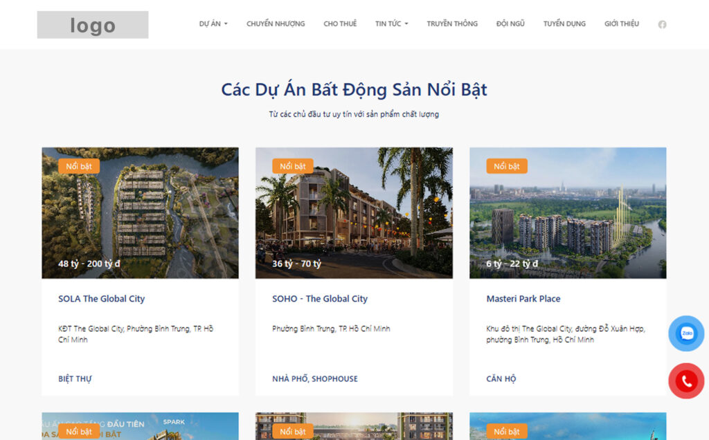
Task: Click SOLA aerial villa project thumbnail
Action: [140, 213]
